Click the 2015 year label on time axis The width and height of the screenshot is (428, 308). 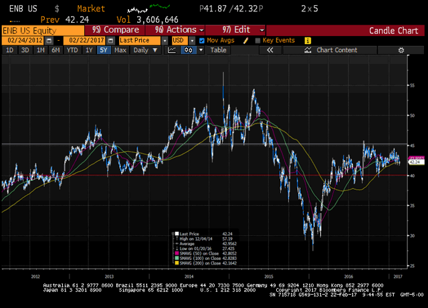(269, 277)
